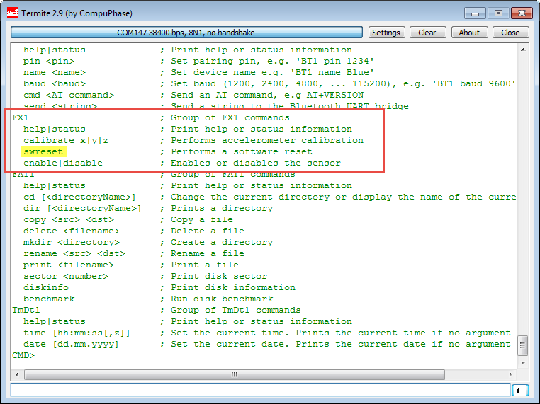Focus the command input field at bottom
540x404 pixels.
(x=260, y=390)
